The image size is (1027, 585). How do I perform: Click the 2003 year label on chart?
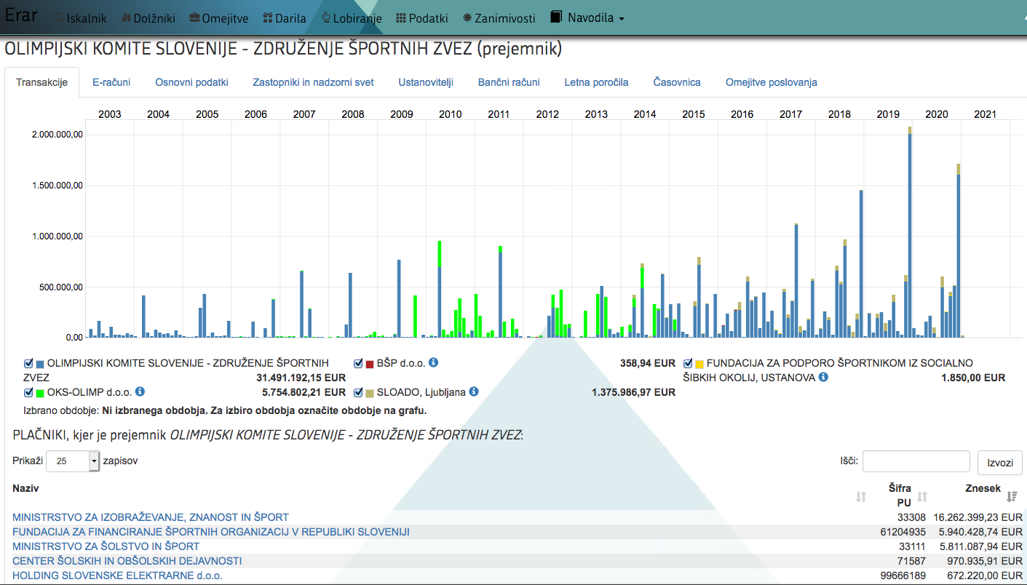click(x=110, y=114)
